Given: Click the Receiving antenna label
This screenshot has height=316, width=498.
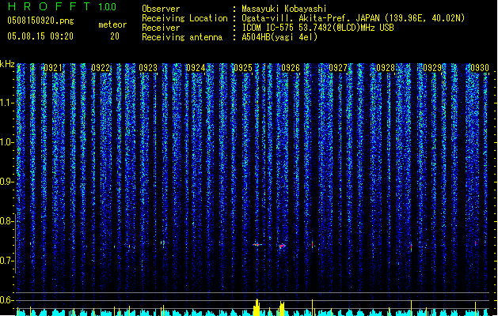Looking at the screenshot, I should click(x=182, y=37).
